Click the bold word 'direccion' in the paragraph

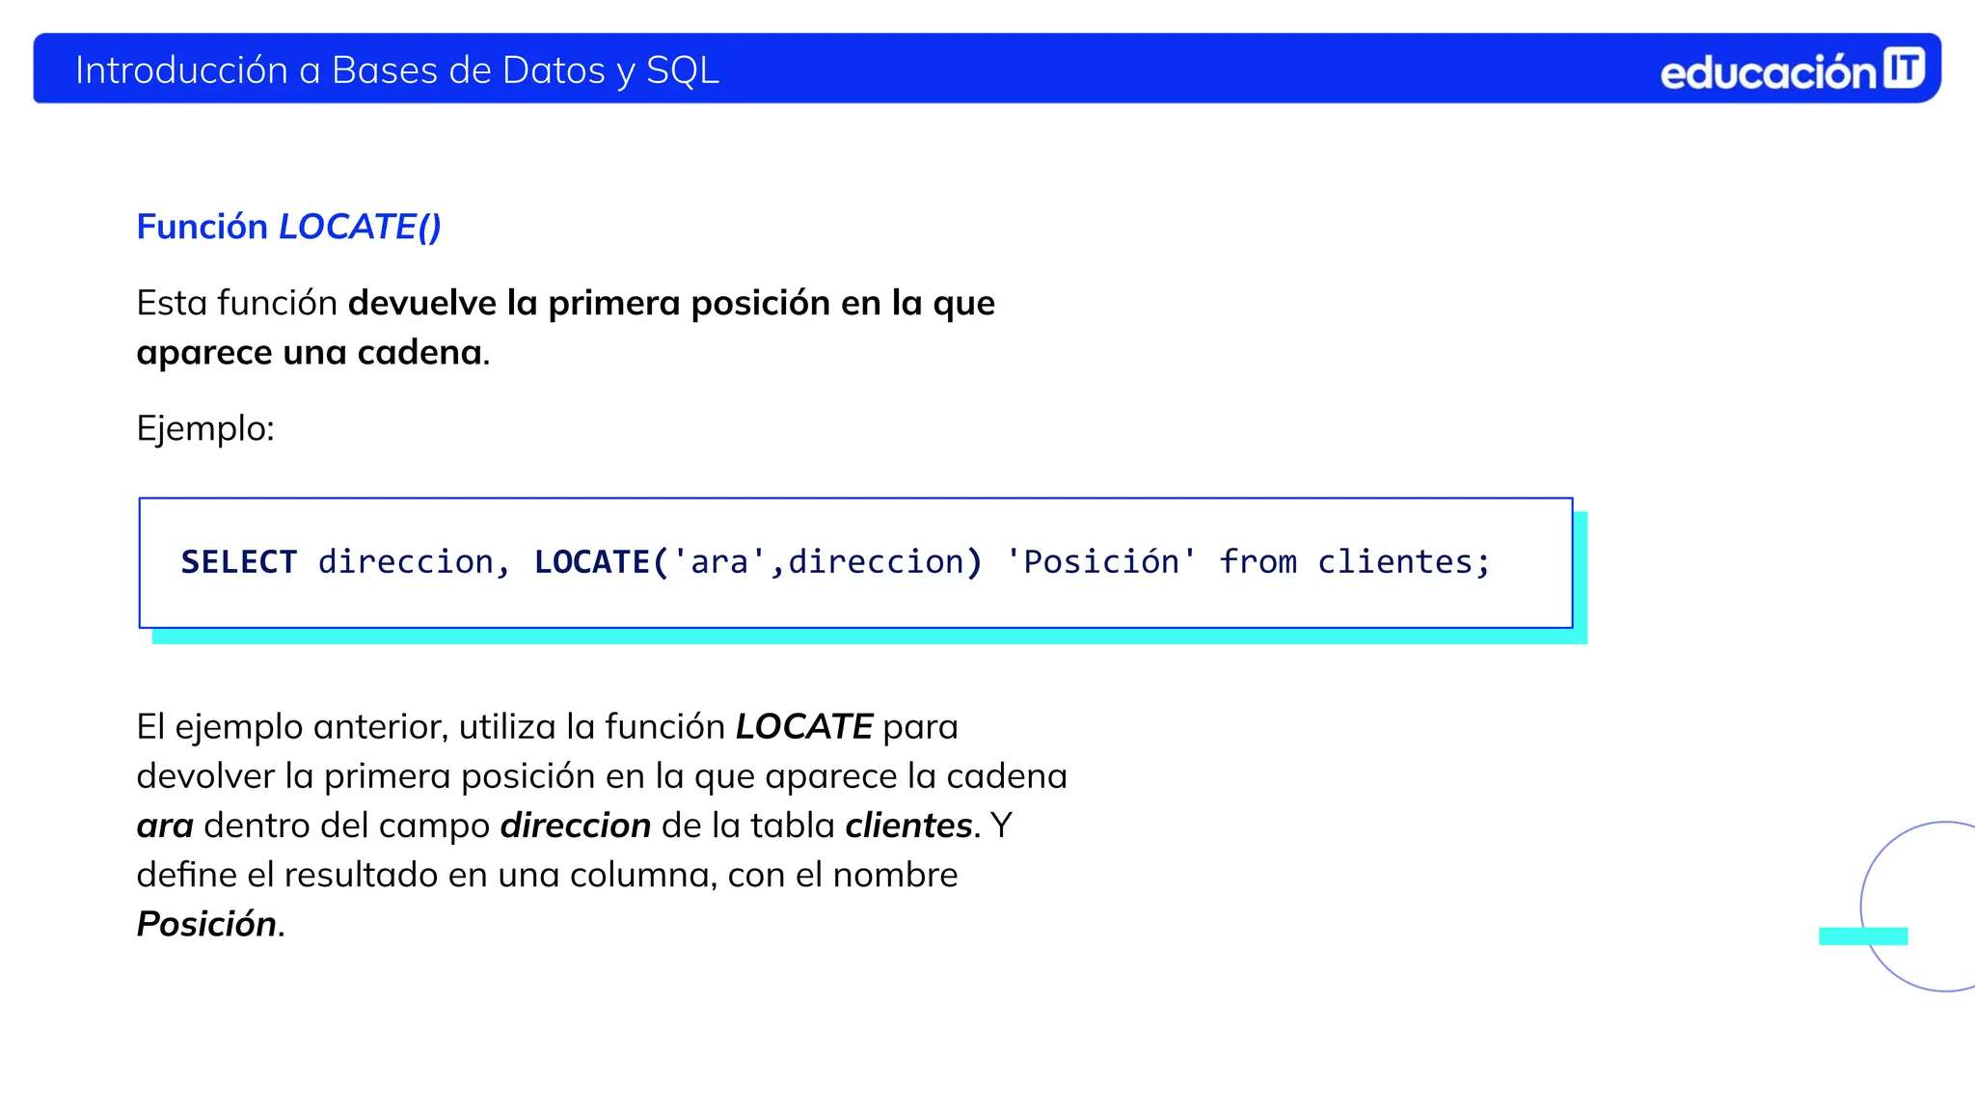(576, 826)
